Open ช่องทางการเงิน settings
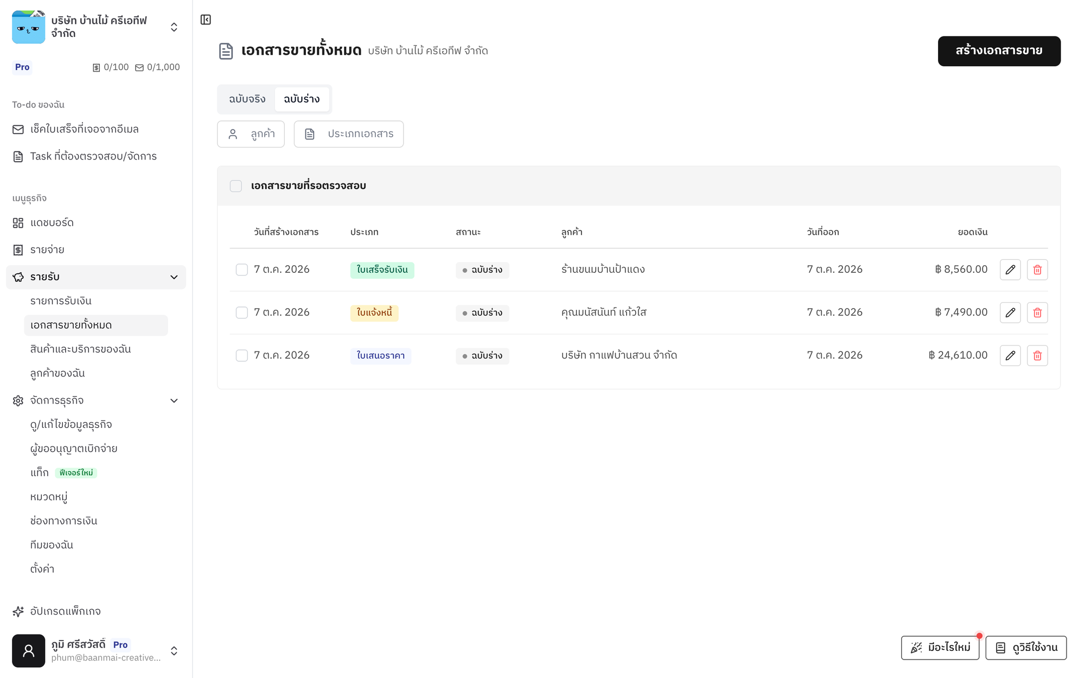Image resolution: width=1085 pixels, height=678 pixels. (96, 521)
